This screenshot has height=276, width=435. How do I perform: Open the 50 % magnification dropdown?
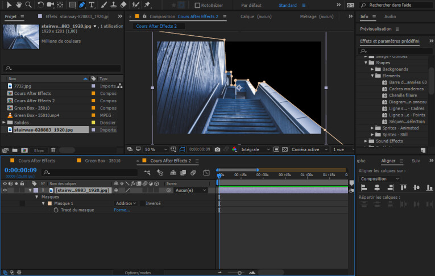156,149
